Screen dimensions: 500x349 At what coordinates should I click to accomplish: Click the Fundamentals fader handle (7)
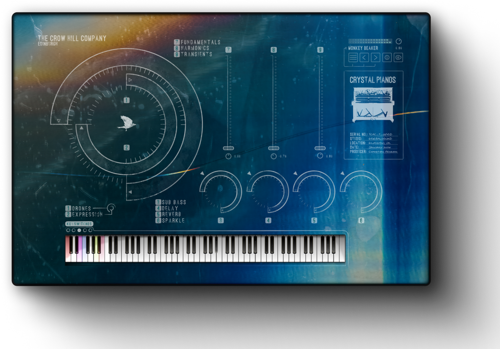[x=228, y=148]
